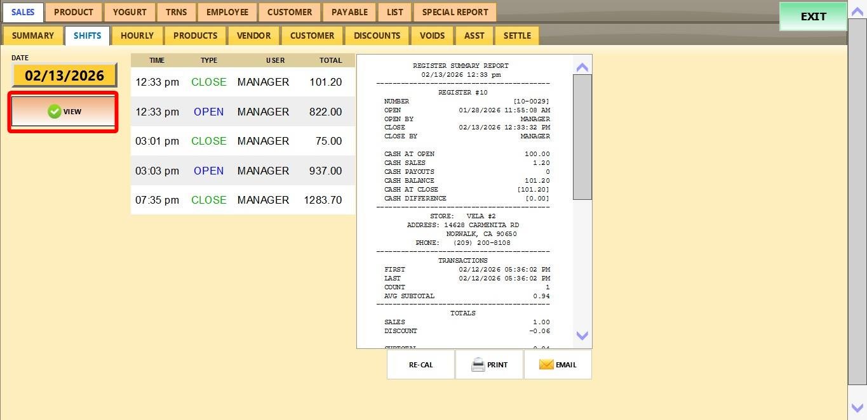Open the SPECIAL REPORT menu

[455, 12]
